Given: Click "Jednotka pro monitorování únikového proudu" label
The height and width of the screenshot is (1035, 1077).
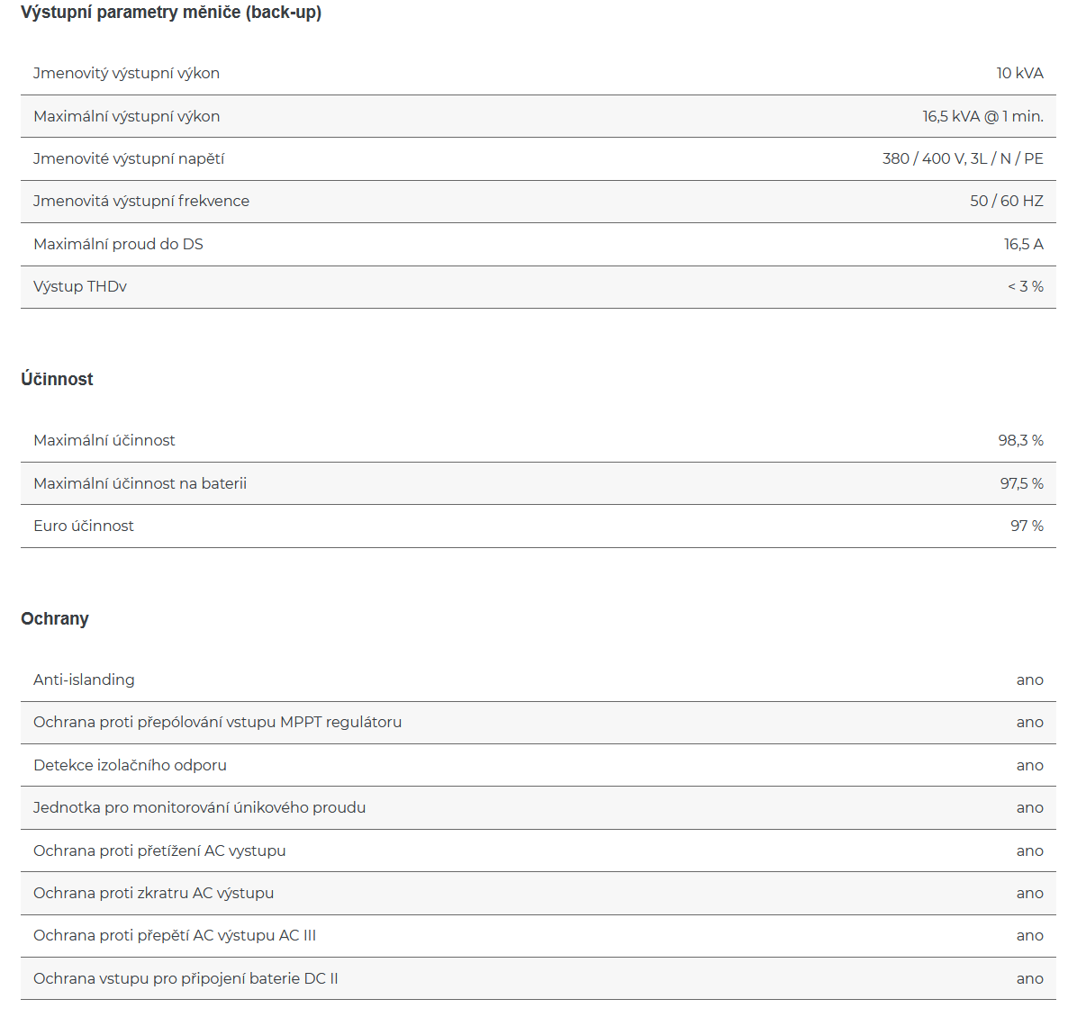Looking at the screenshot, I should click(199, 808).
